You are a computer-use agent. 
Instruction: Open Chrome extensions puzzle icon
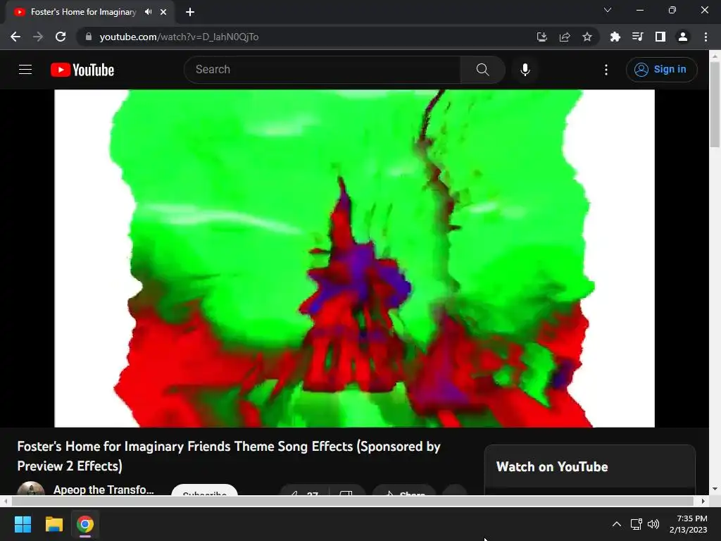[x=615, y=37]
